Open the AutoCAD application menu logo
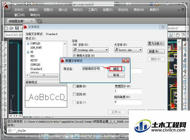This screenshot has height=140, width=190. point(6,6)
